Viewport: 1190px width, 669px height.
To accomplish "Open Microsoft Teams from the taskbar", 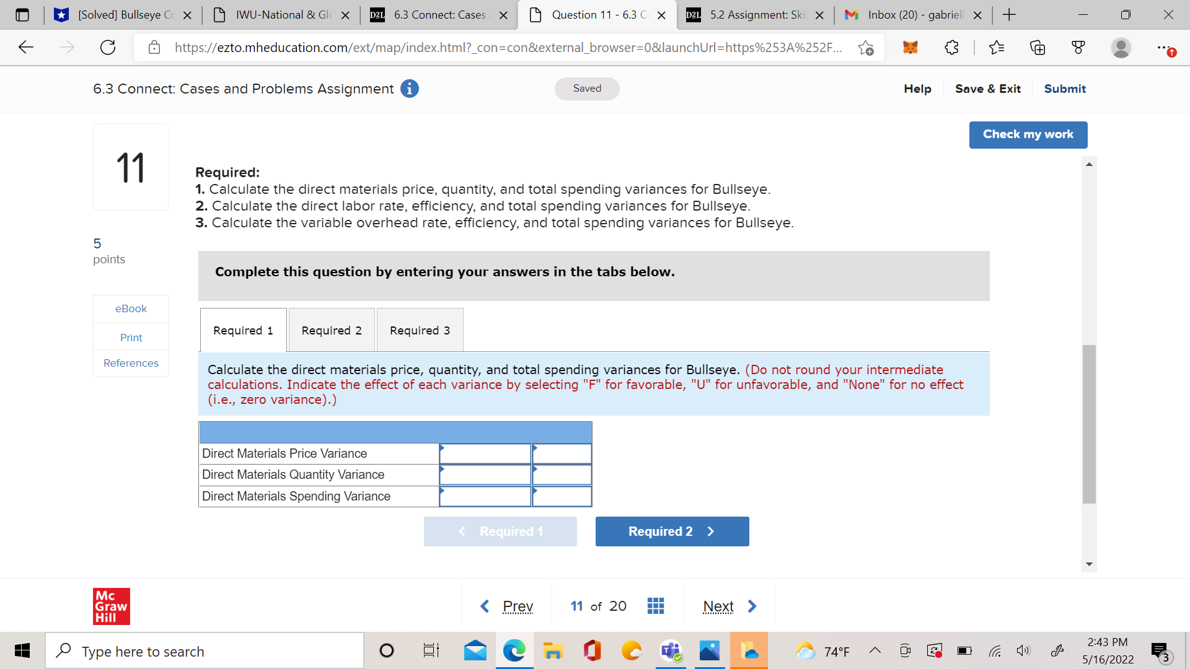I will [671, 650].
